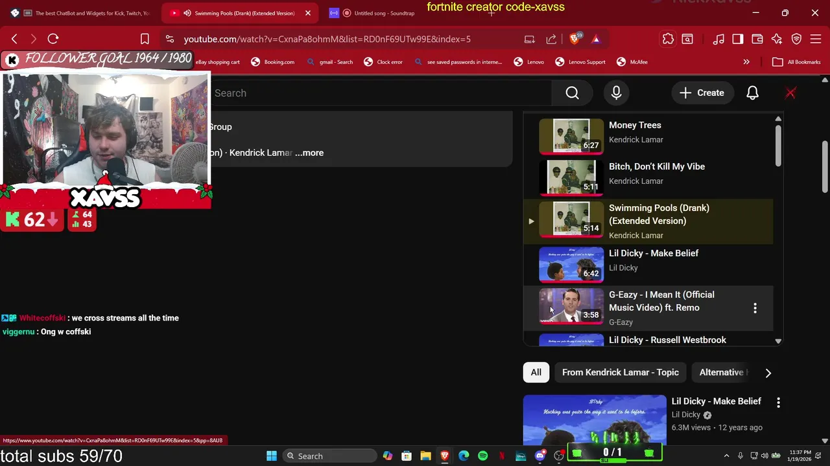Open recommended Lil Dicky Make Belief thumbnail

(x=595, y=419)
